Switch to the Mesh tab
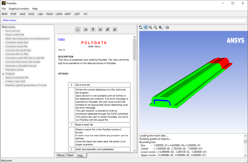This screenshot has height=163, width=248. (x=70, y=155)
